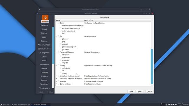Click 'Applications that ensure your privacy' text
Screen dimensions: 189x106
[98, 65]
